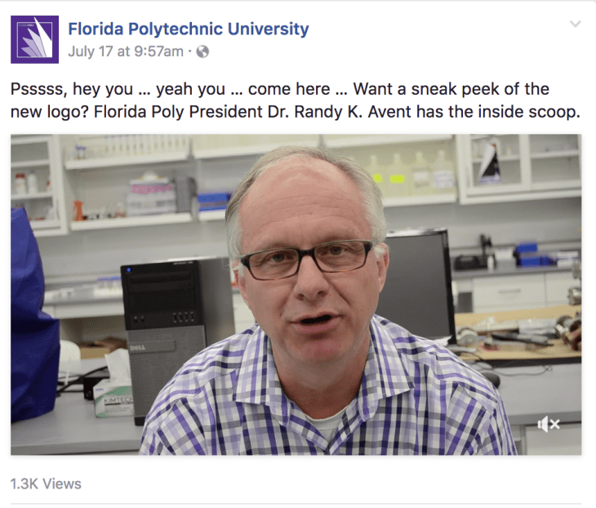
Task: Open the Florida Polytechnic University page name link
Action: pos(189,29)
